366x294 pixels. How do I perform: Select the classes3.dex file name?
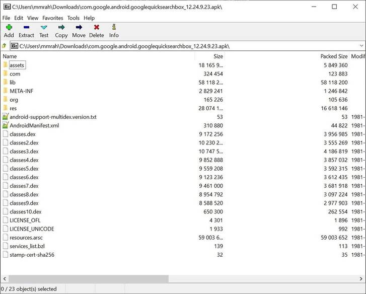(x=24, y=152)
